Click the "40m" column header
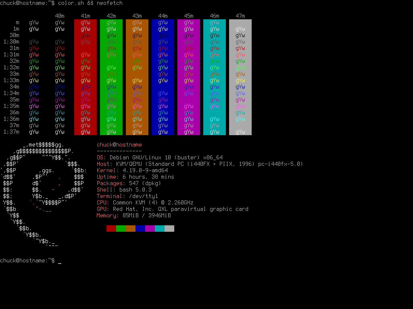This screenshot has width=413, height=309. click(x=60, y=16)
